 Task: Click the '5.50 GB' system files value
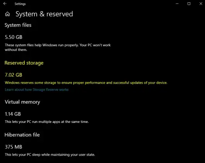tap(14, 37)
